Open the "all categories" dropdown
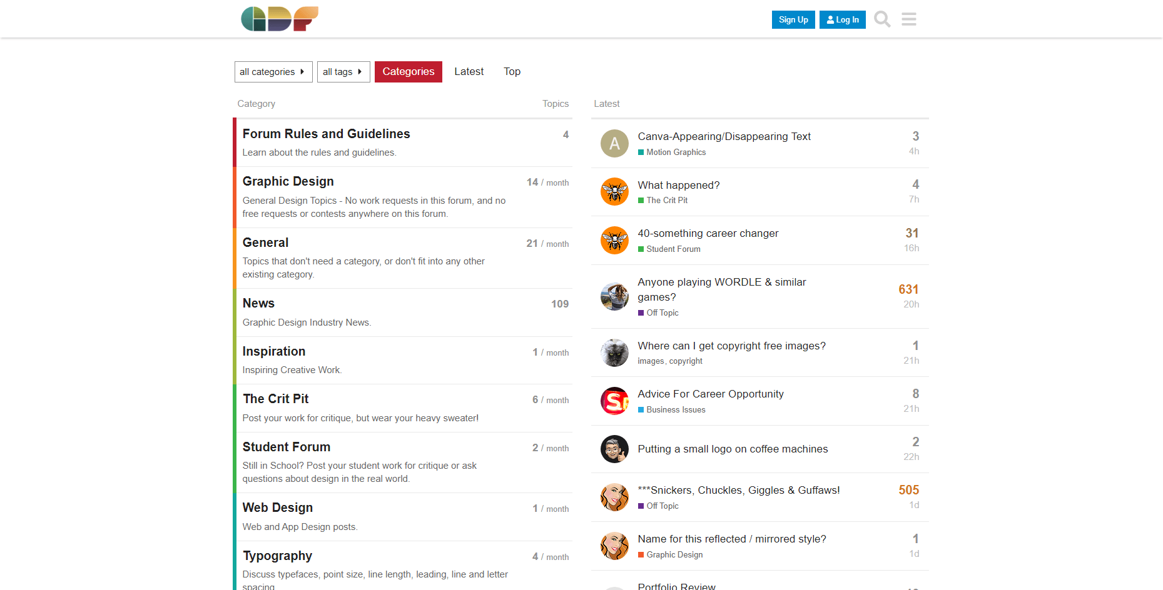This screenshot has width=1163, height=590. coord(269,71)
